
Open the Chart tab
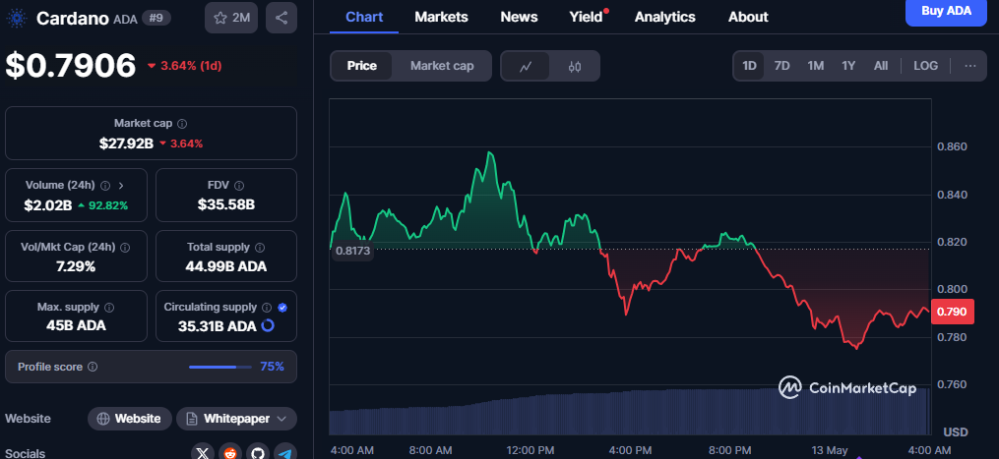pos(364,17)
